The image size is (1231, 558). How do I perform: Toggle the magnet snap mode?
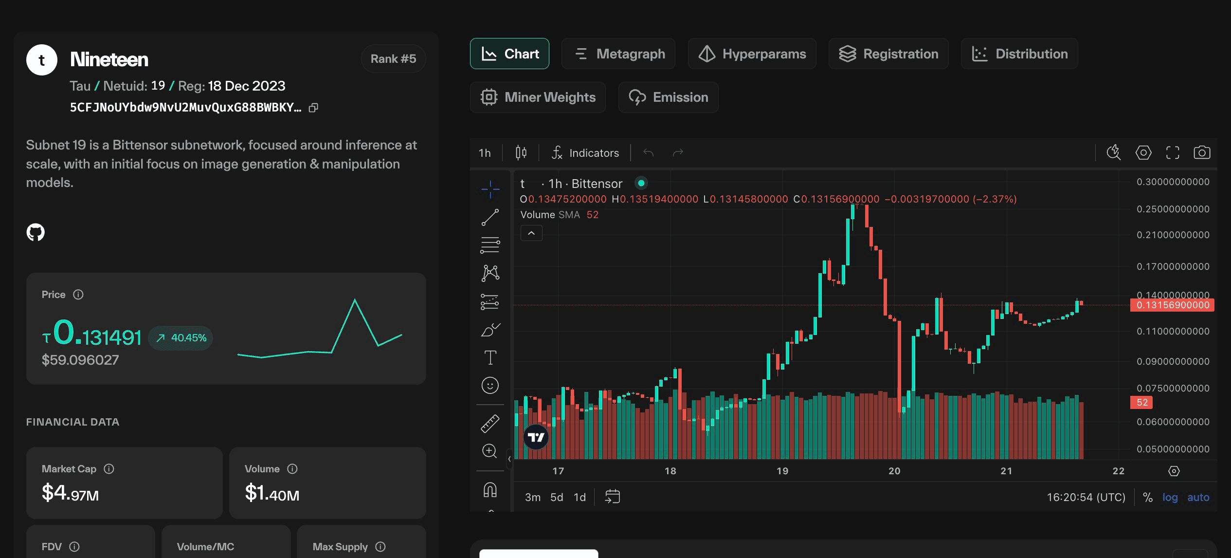pyautogui.click(x=490, y=489)
